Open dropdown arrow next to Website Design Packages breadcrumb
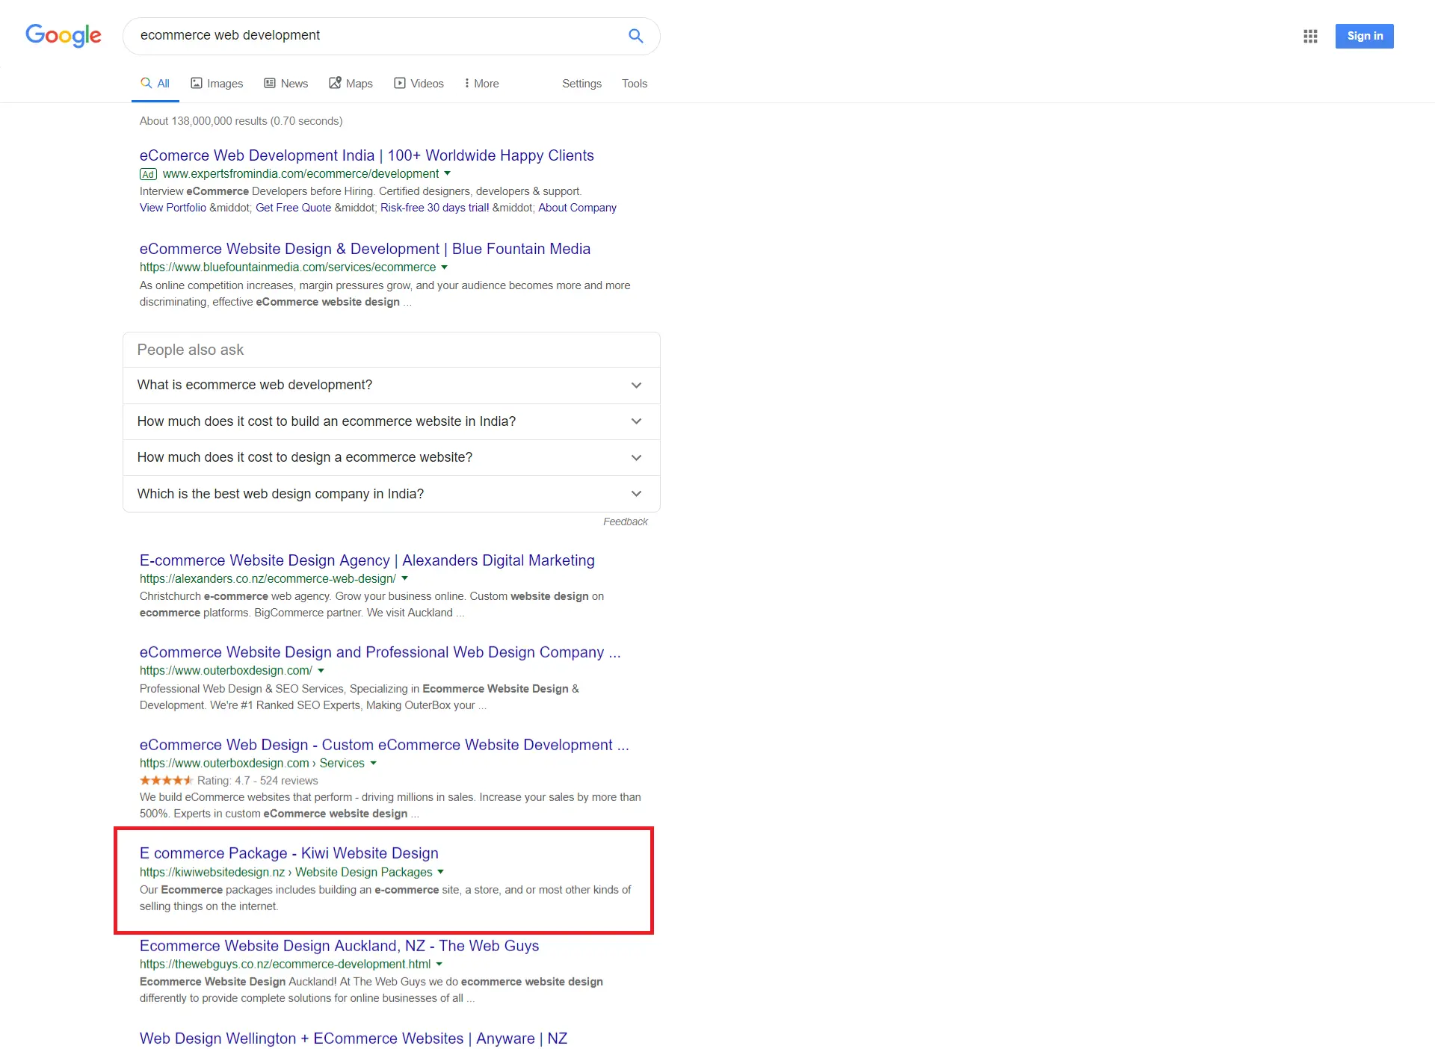 pos(441,872)
